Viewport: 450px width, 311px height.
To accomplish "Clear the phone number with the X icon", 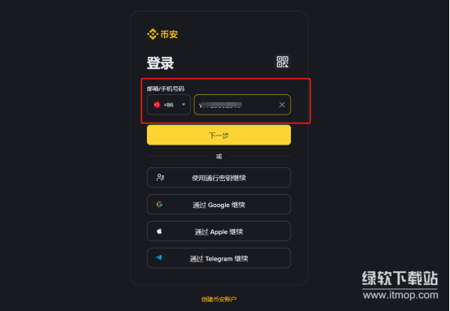I will pos(282,105).
